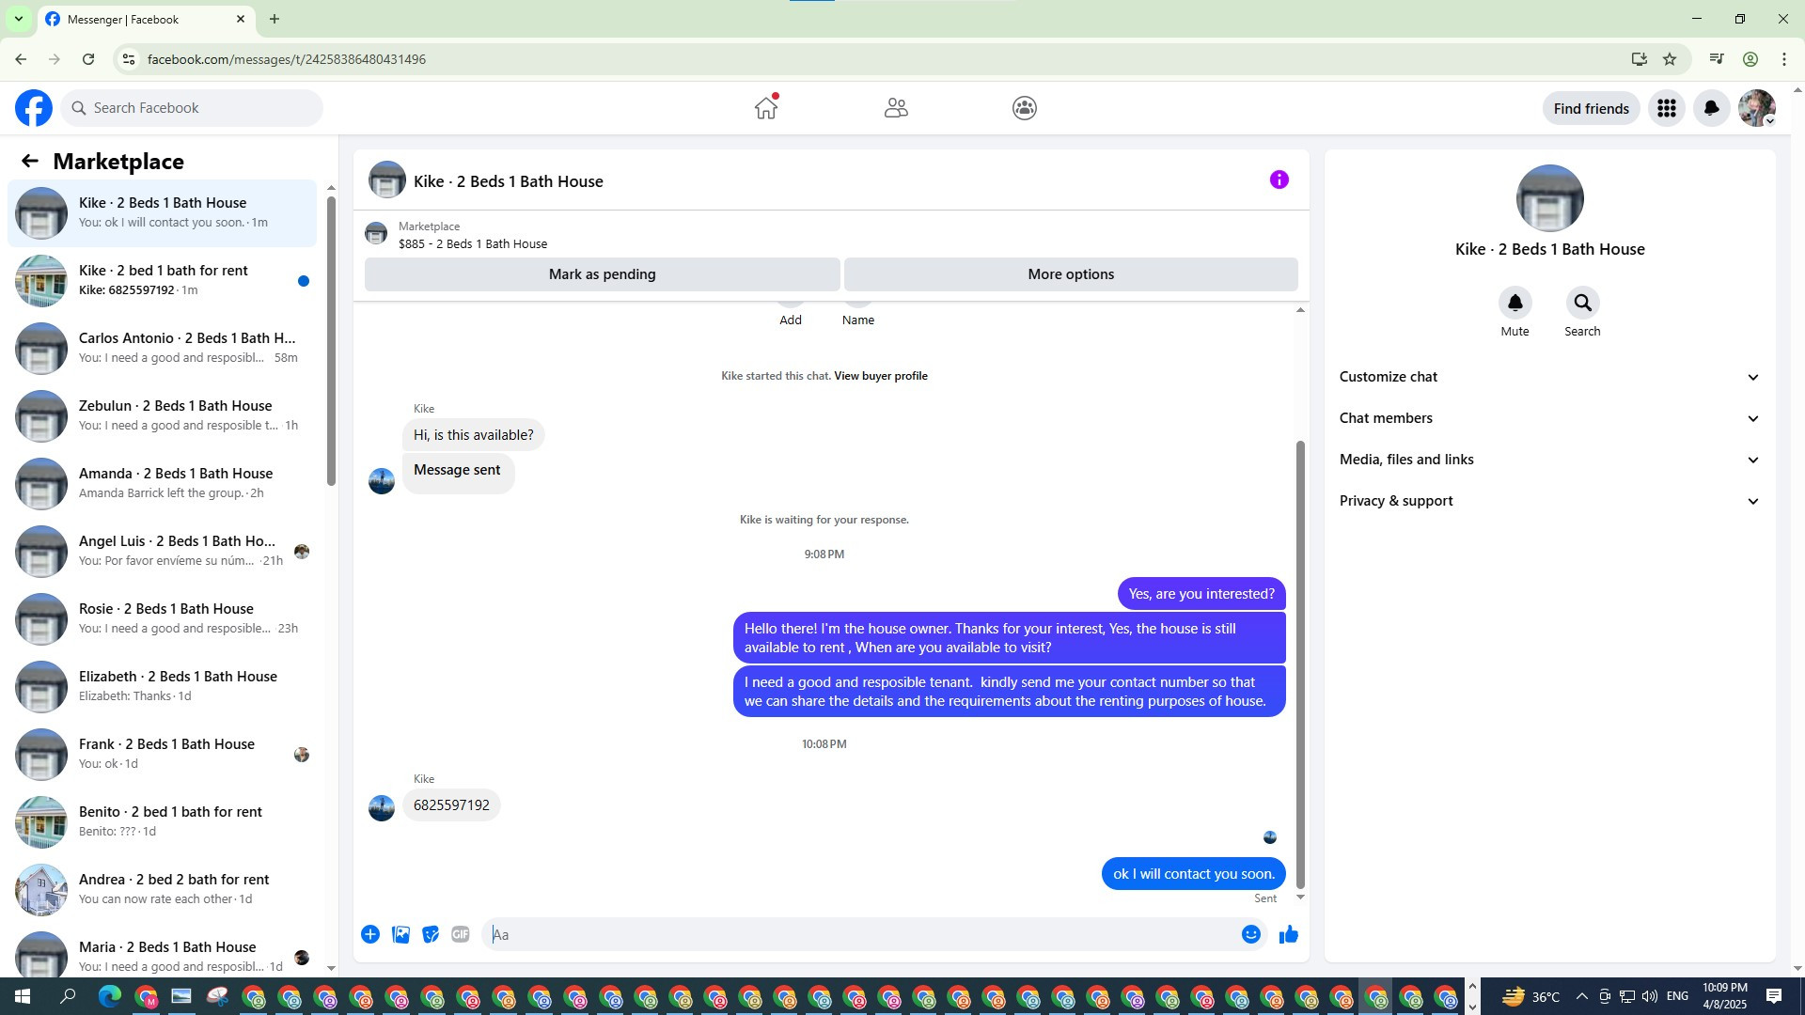Open the Friends tab in top navigation
Viewport: 1805px width, 1015px height.
tap(896, 108)
